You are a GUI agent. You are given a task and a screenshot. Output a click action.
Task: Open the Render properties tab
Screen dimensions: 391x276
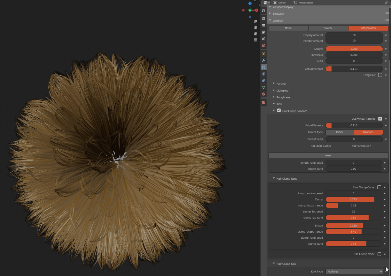coord(263,19)
